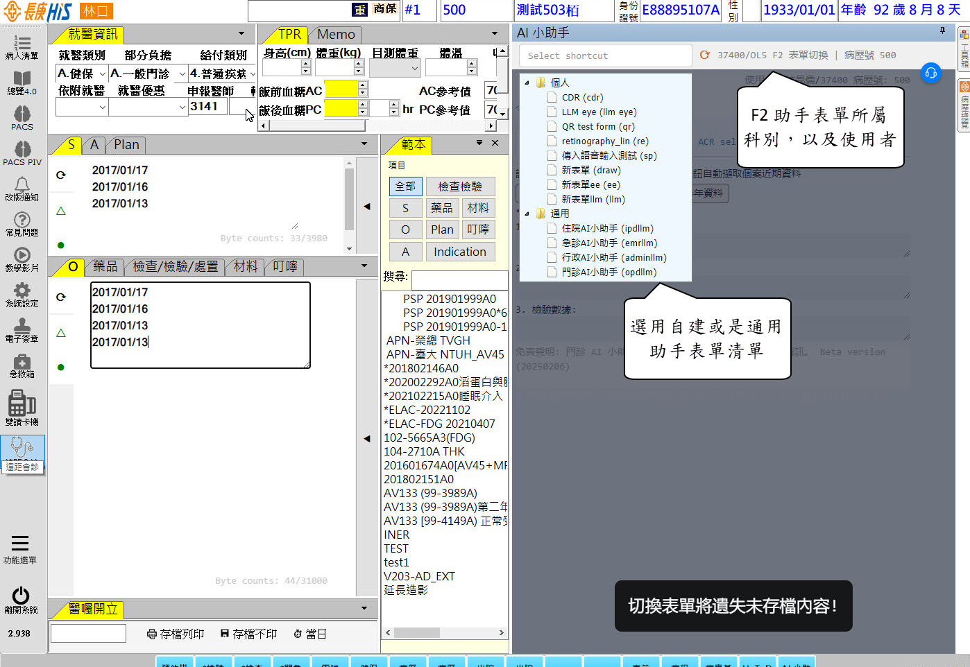Select 門診AI小助手 (opdllm) checkbox
970x667 pixels.
[x=552, y=272]
